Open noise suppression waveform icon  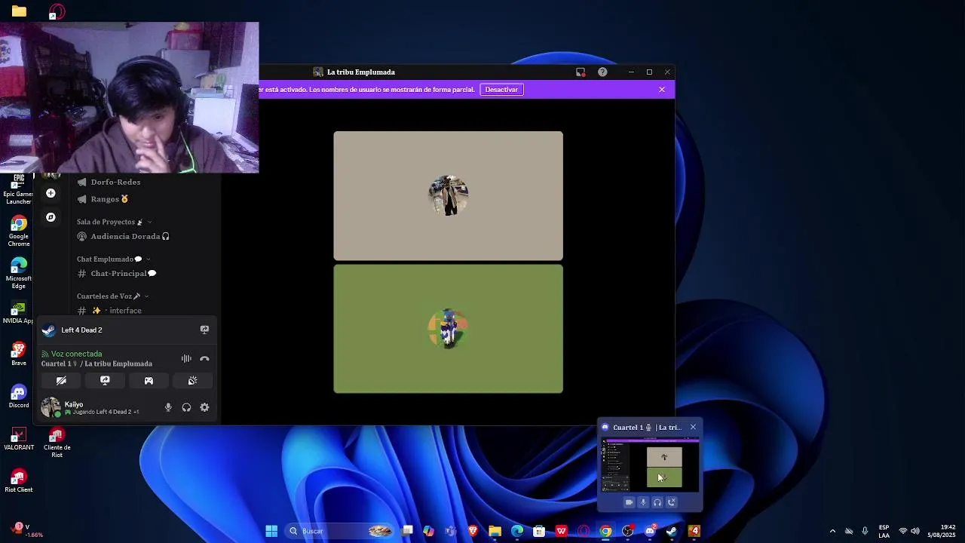coord(186,358)
